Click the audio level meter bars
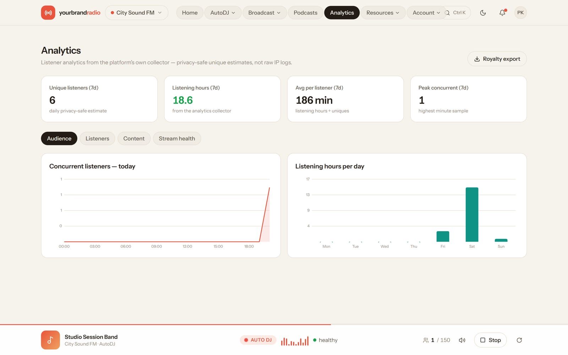568x355 pixels. pyautogui.click(x=295, y=341)
